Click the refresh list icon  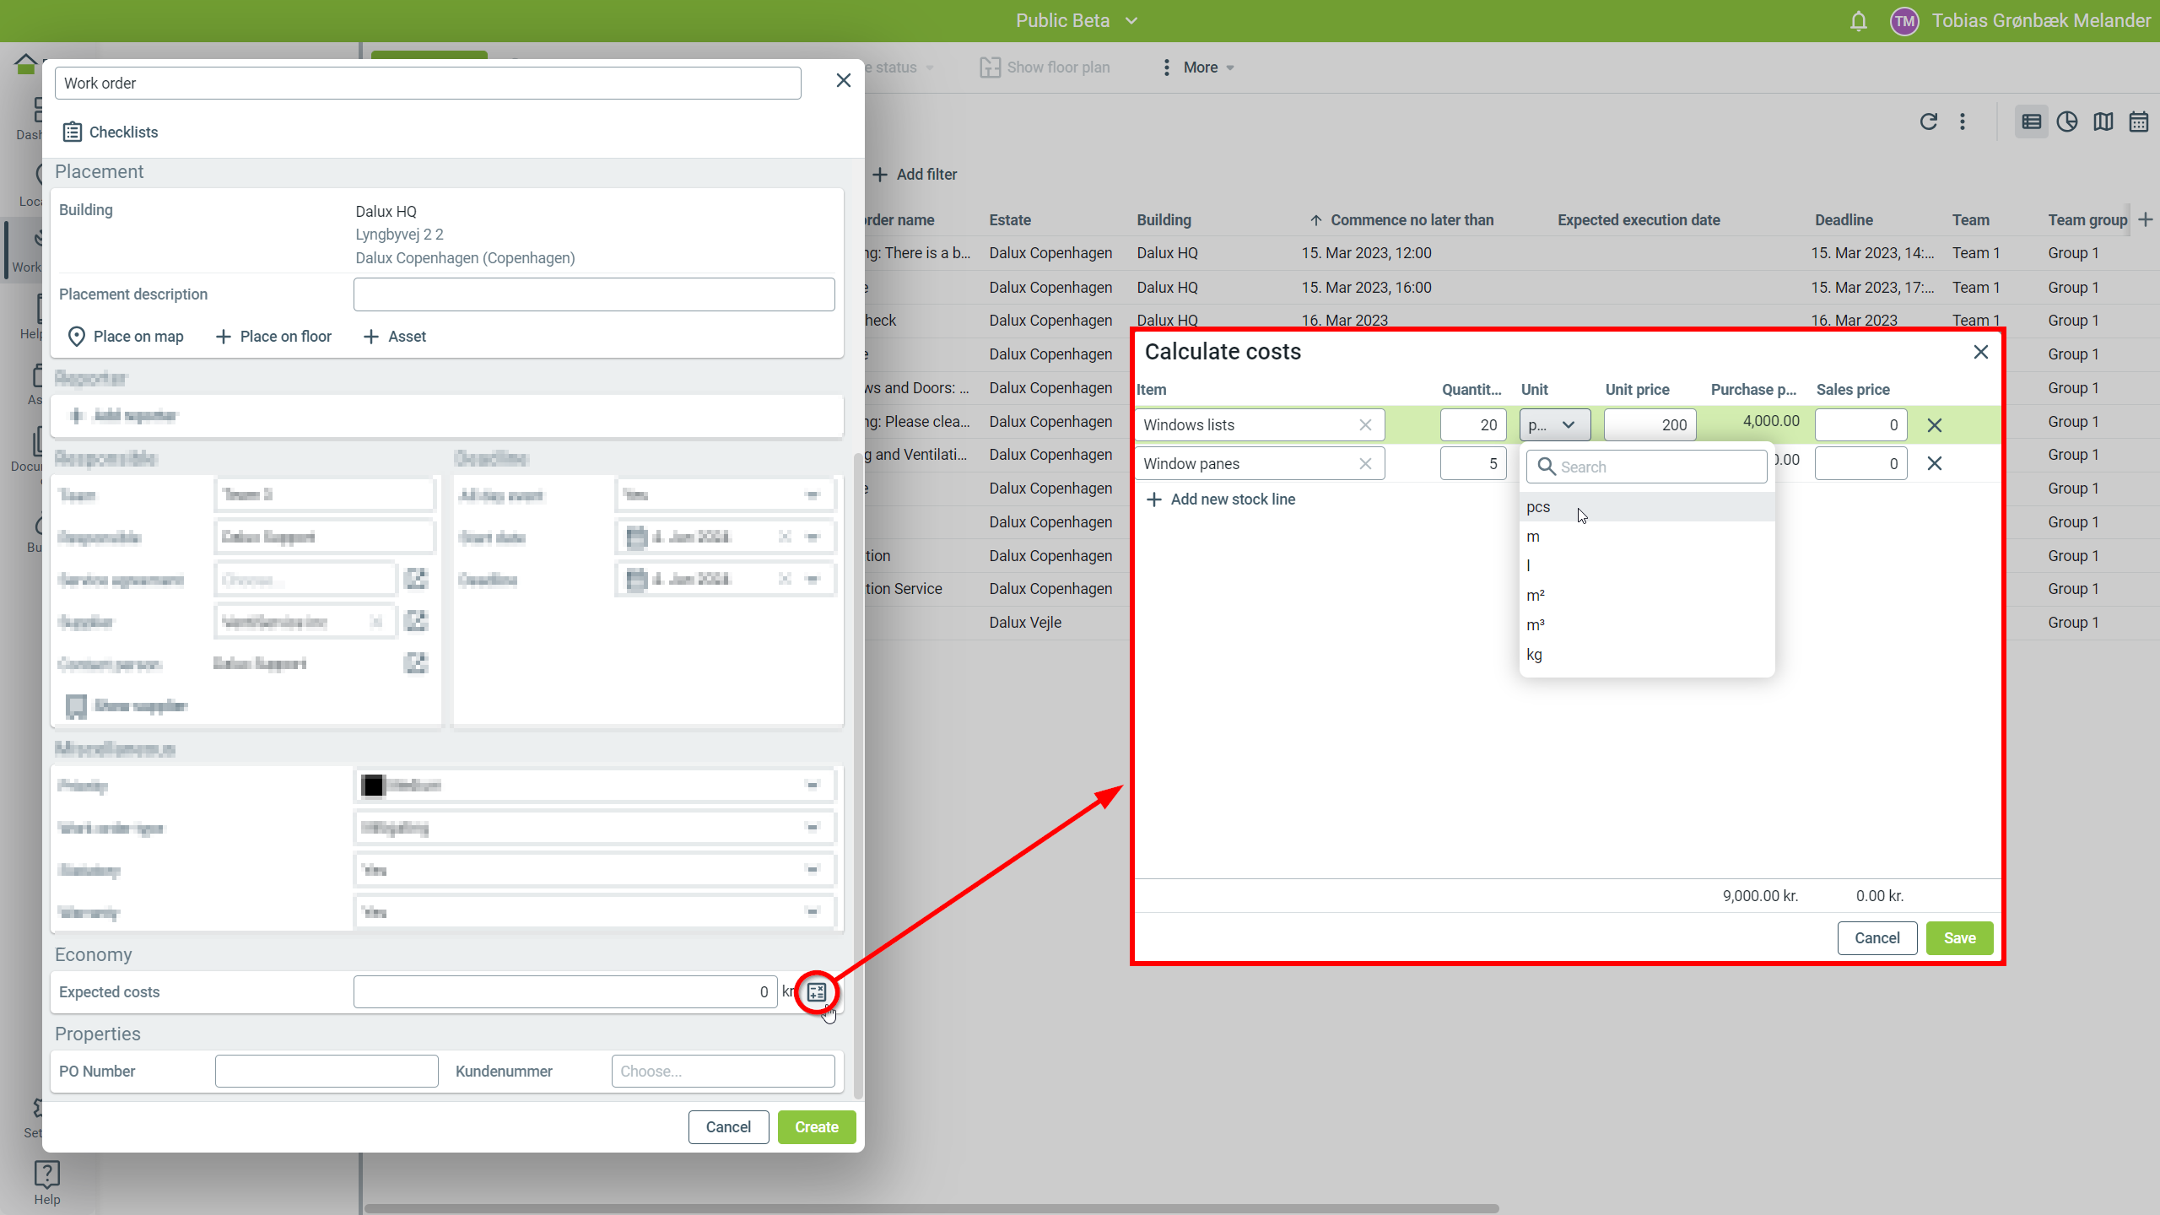click(1928, 122)
